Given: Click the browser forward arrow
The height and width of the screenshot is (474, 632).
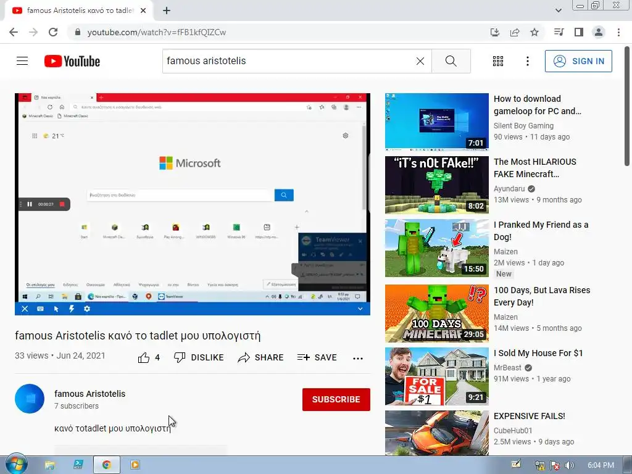Looking at the screenshot, I should click(x=33, y=32).
